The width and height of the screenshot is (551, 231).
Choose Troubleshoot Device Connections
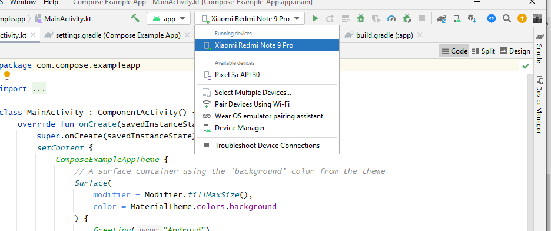(267, 146)
